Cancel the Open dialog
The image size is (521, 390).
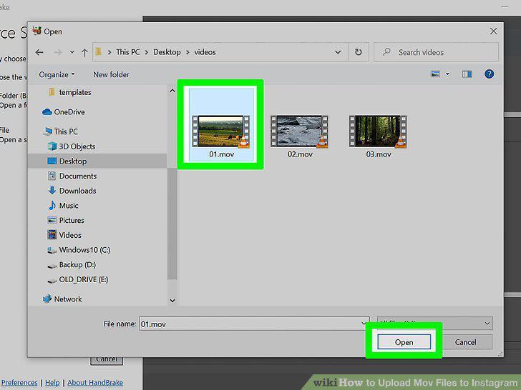(465, 342)
